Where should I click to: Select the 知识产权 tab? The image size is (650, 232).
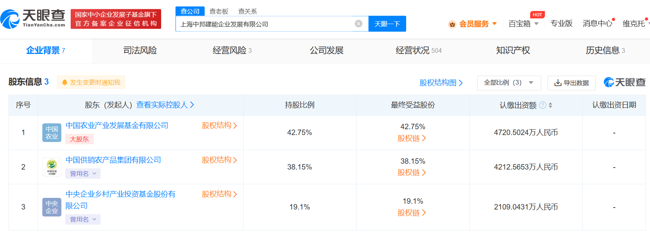[x=513, y=50]
